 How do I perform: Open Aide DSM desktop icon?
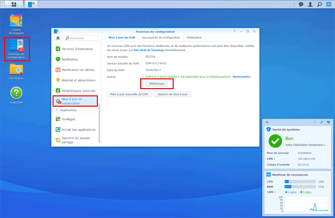16,95
